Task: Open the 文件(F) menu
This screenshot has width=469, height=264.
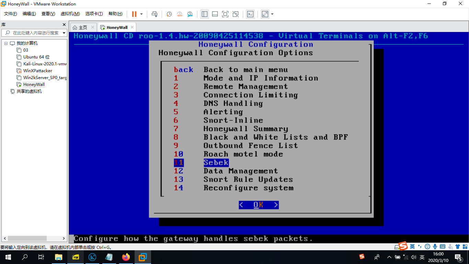Action: point(11,14)
